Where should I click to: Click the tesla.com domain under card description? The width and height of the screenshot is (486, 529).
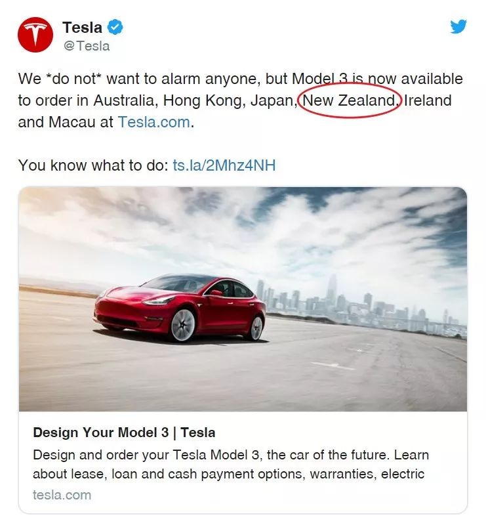tap(62, 495)
